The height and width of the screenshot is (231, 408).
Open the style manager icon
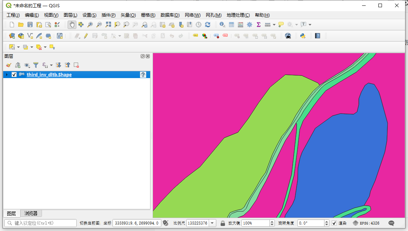click(57, 25)
